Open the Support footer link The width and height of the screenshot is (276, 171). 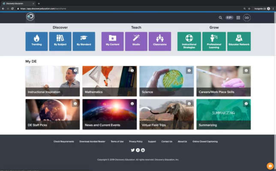(x=152, y=141)
